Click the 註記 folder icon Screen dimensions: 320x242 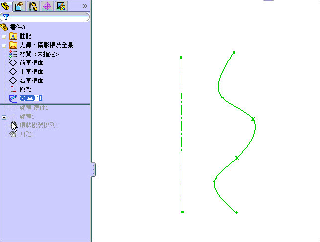[x=13, y=36]
